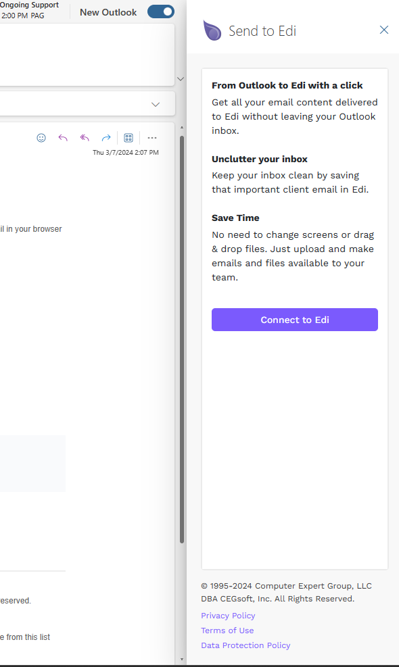
Task: Open the Apps grid icon in the message toolbar
Action: point(128,138)
